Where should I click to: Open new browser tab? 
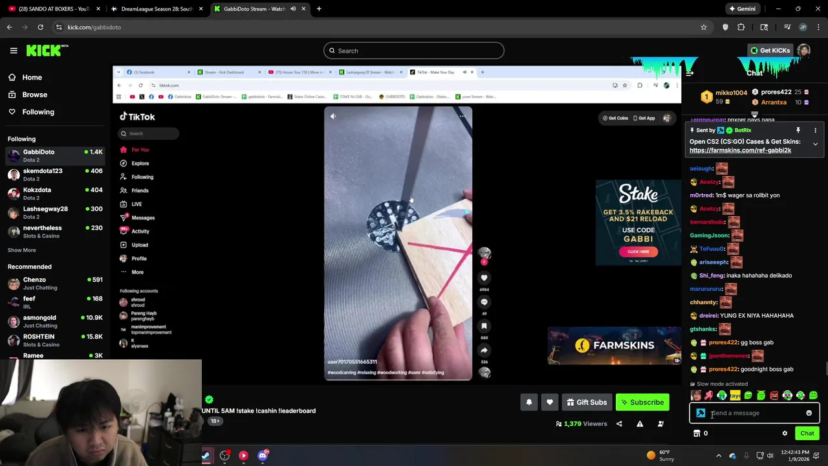coord(319,9)
